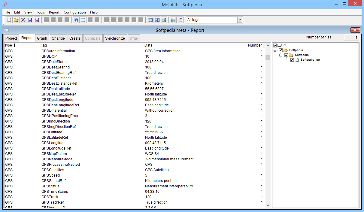Click the table icon in Softpedia.meta window title

(6, 30)
